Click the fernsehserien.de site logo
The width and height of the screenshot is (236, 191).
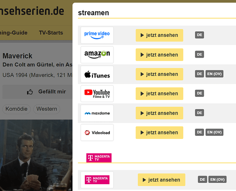(32, 11)
